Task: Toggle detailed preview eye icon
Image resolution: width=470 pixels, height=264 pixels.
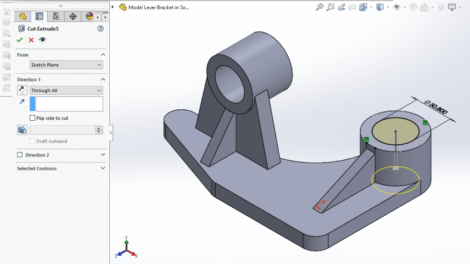Action: click(42, 40)
